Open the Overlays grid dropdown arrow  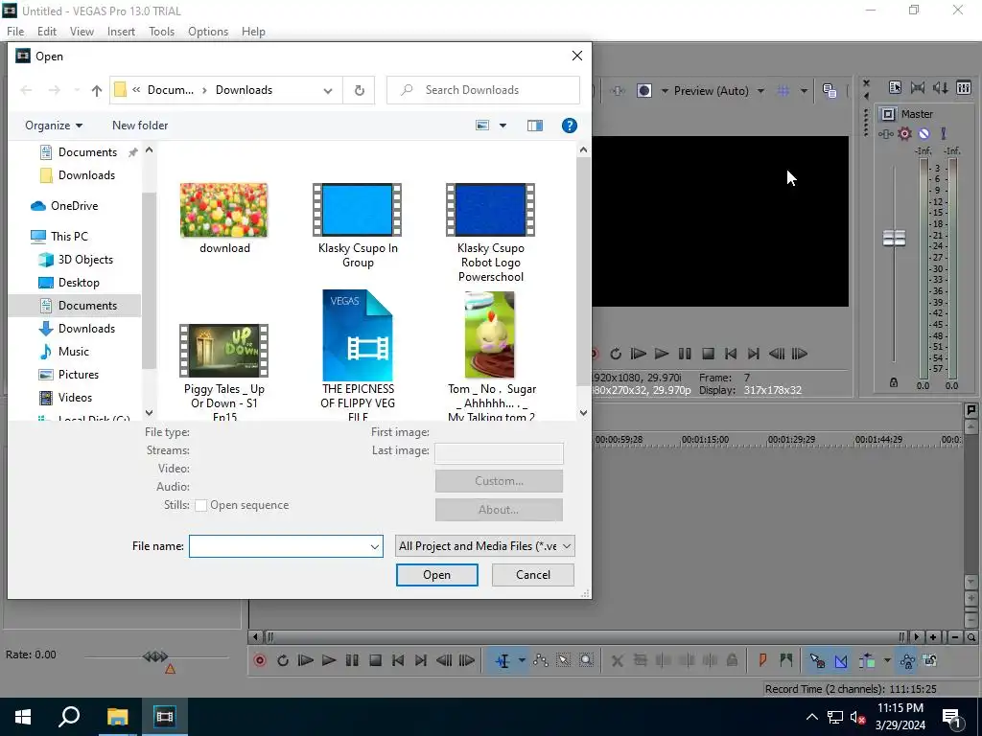pos(804,91)
